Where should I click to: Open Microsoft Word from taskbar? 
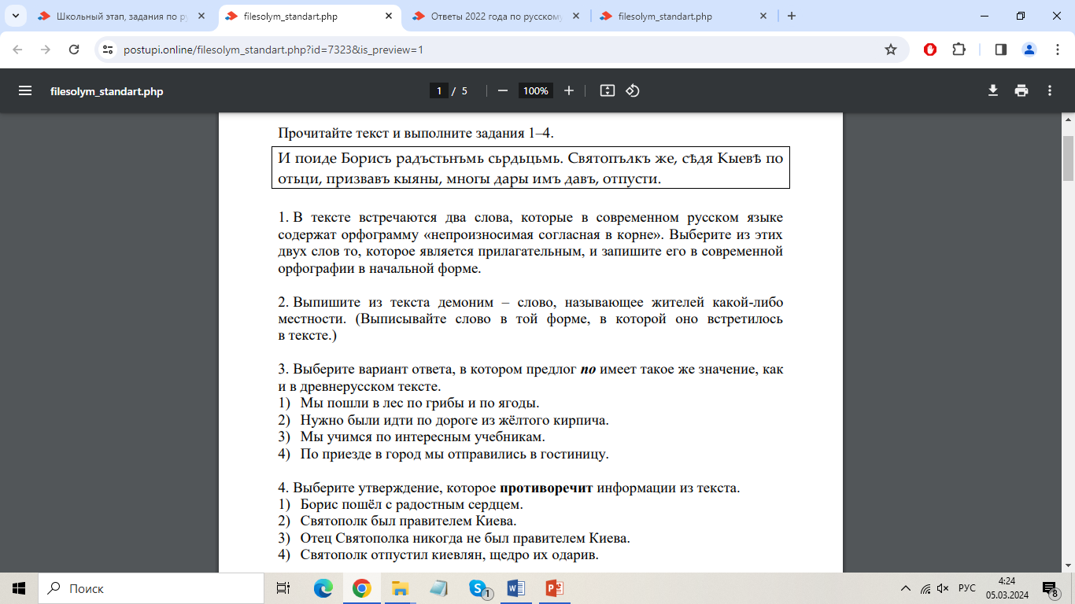pyautogui.click(x=516, y=588)
